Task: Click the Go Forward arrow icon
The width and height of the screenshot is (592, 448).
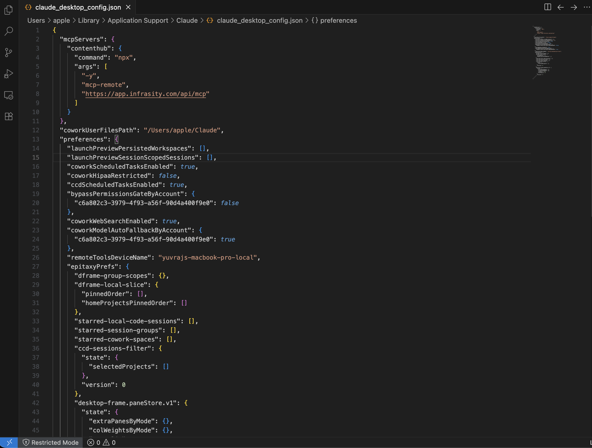Action: point(574,7)
